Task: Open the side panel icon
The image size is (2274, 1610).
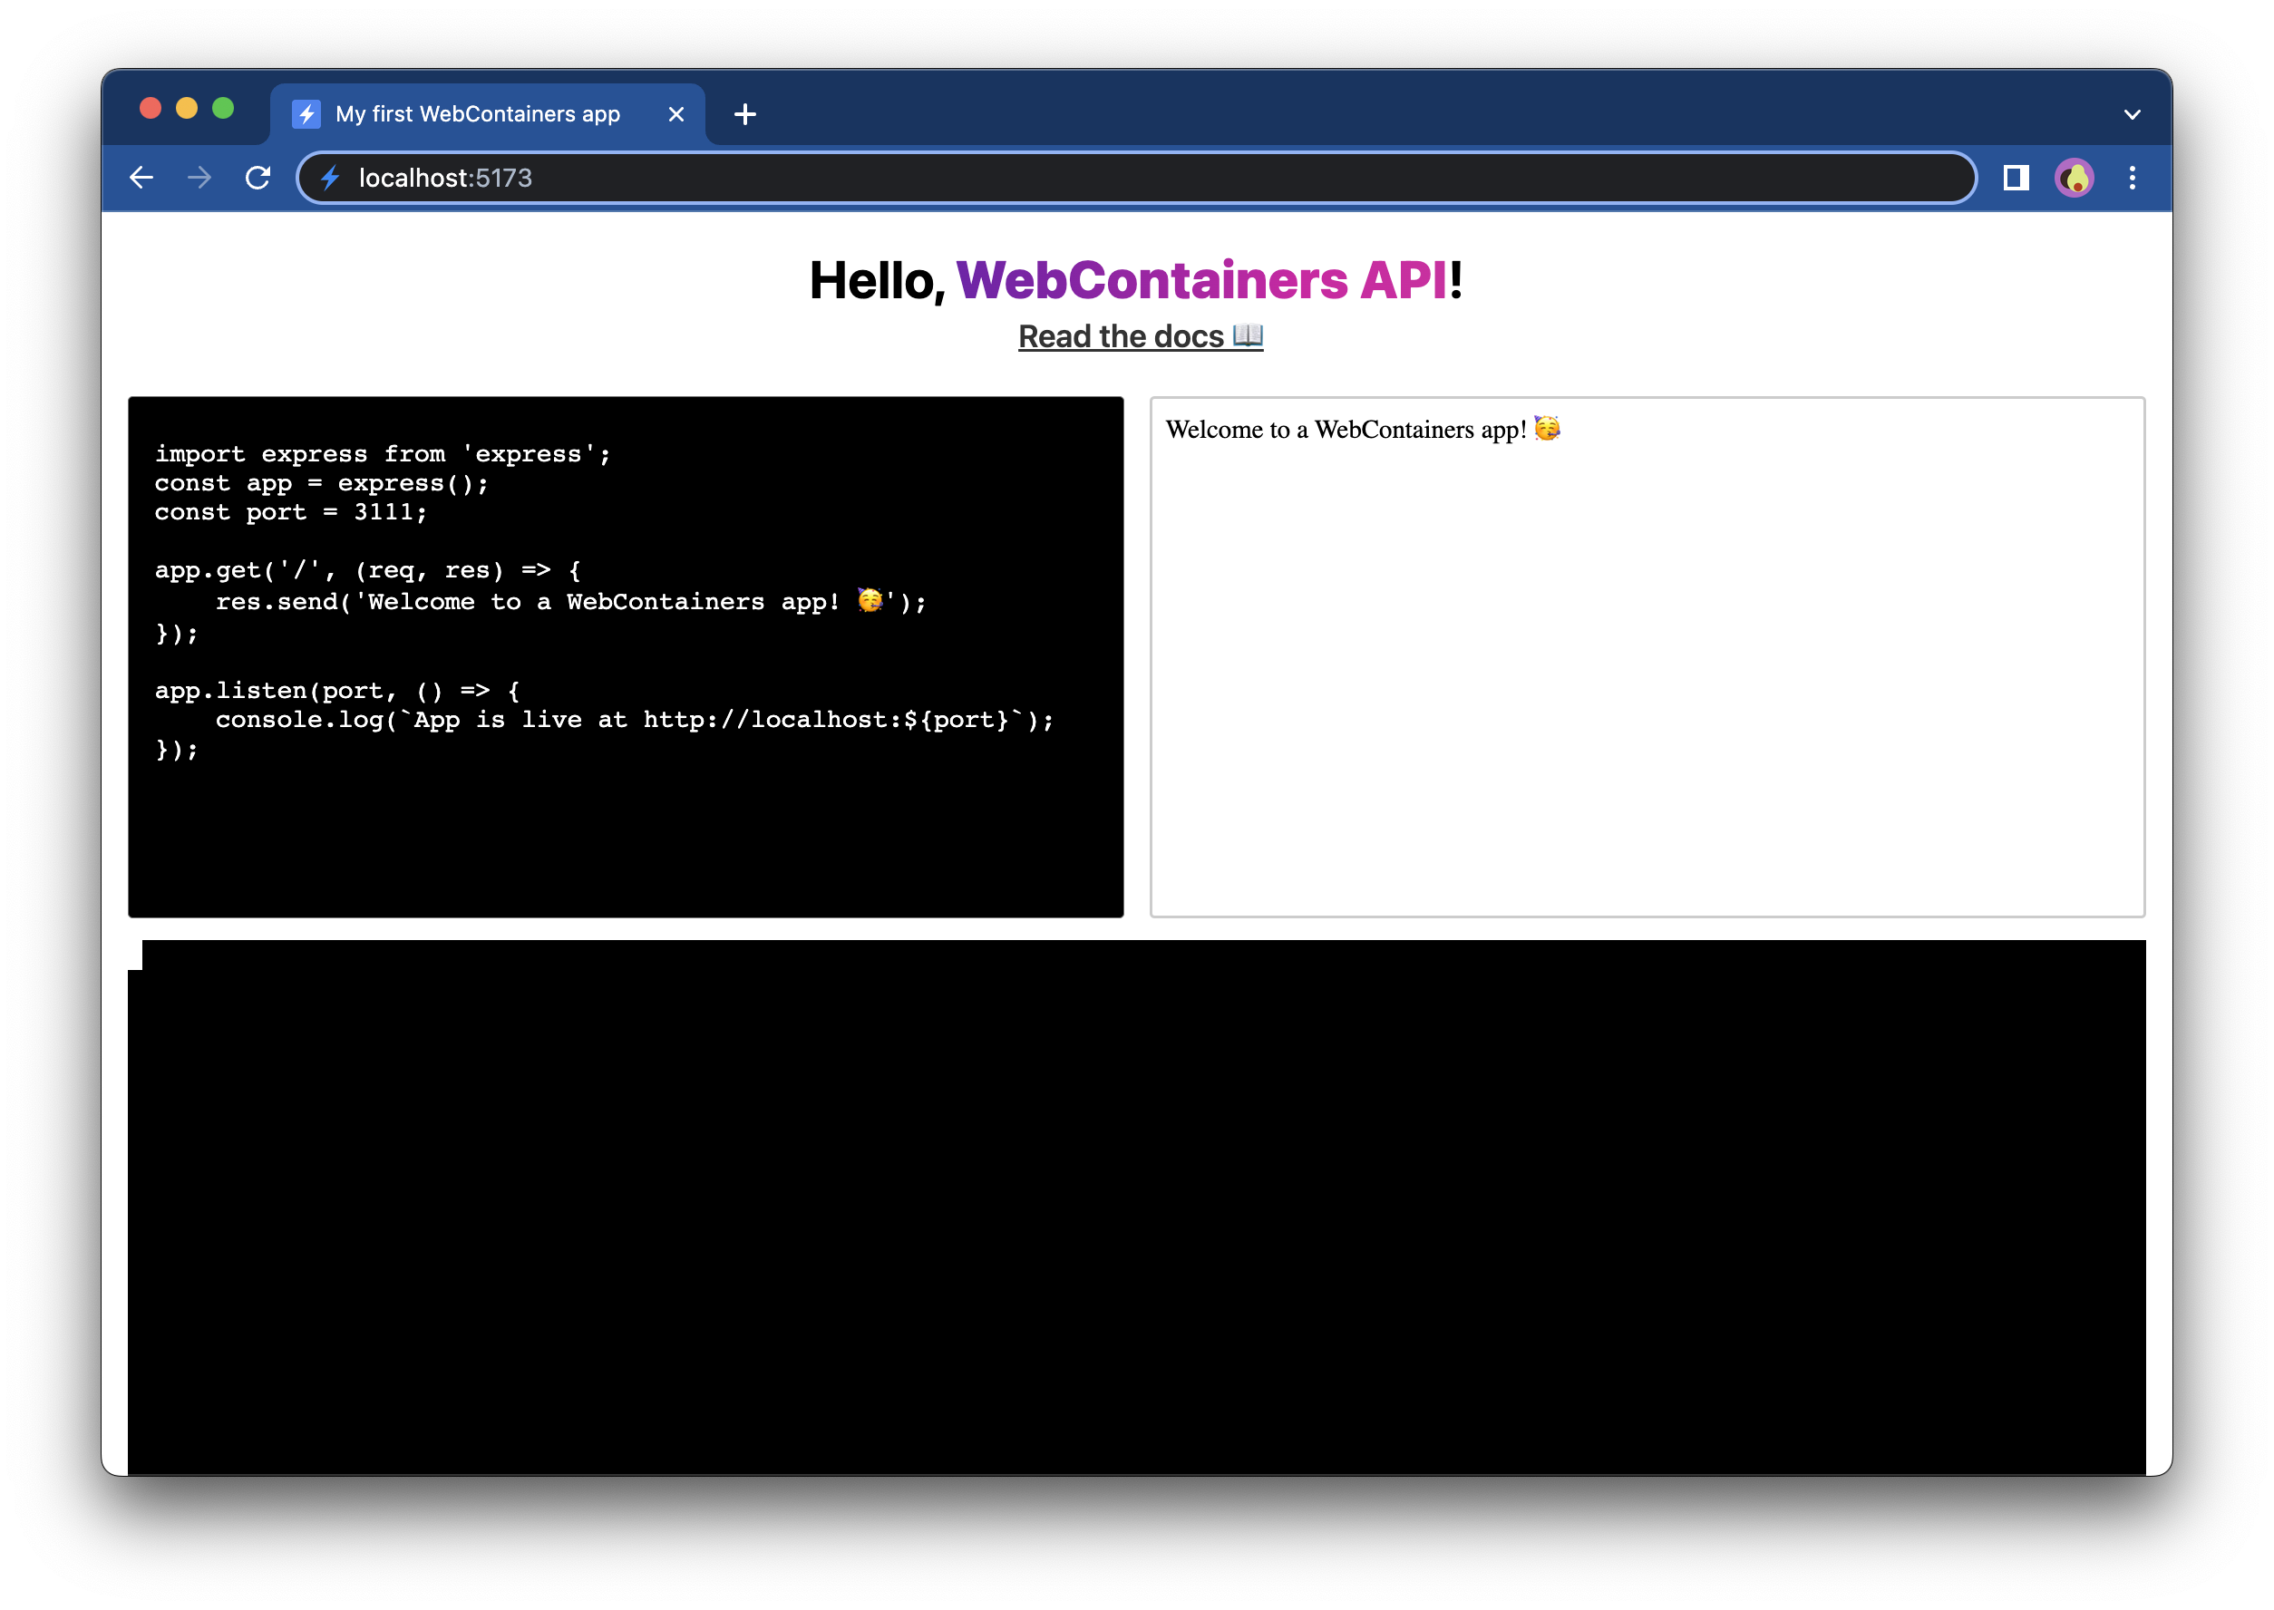Action: point(2016,178)
